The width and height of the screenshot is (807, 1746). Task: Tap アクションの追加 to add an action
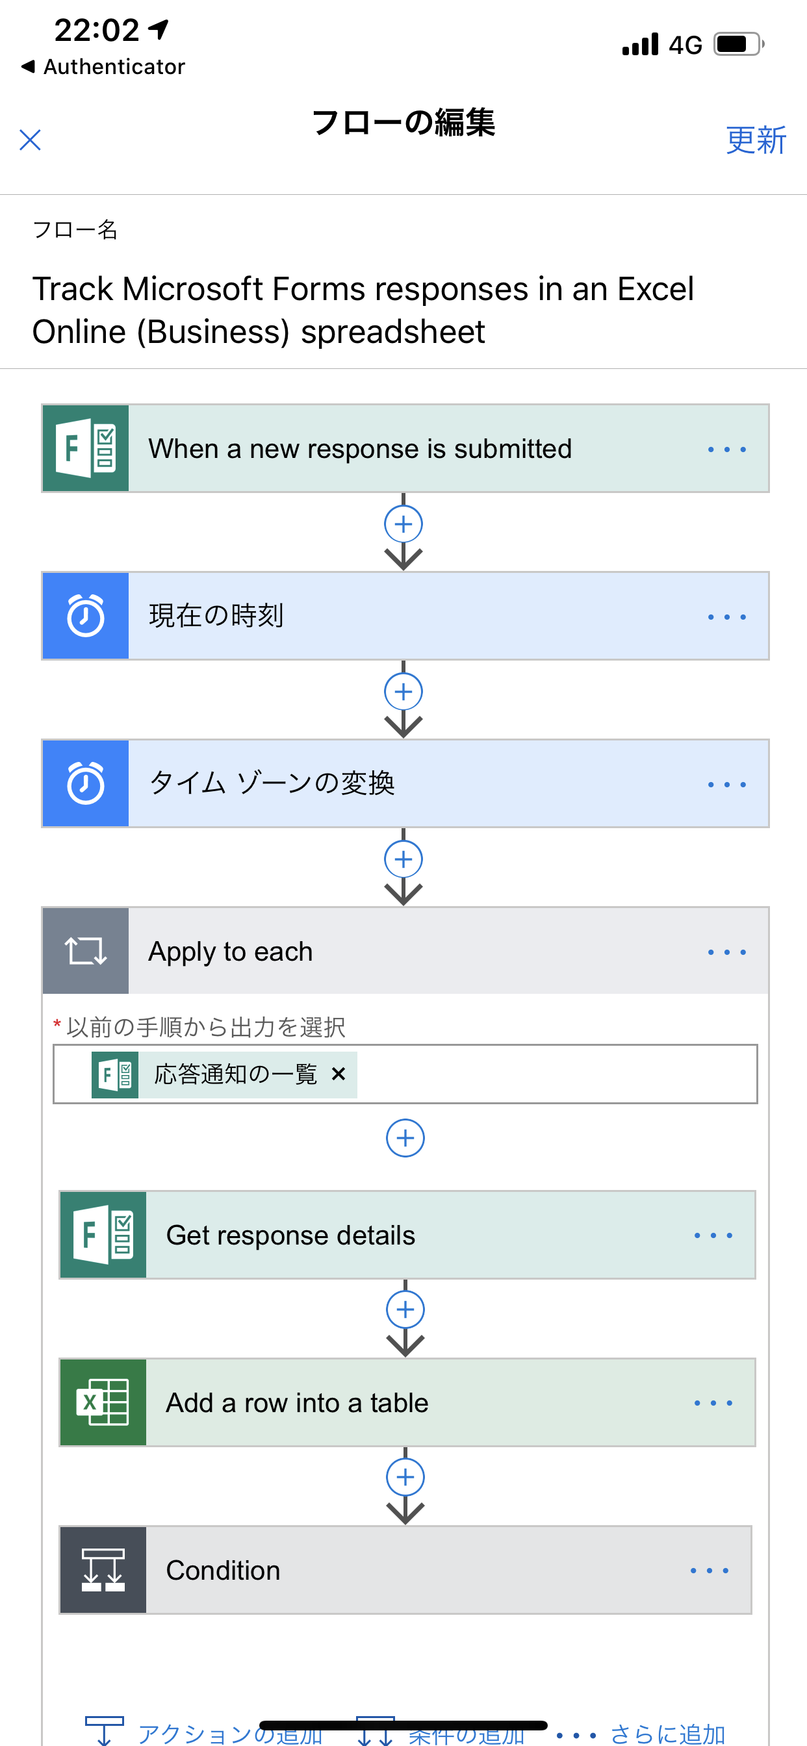click(x=203, y=1732)
